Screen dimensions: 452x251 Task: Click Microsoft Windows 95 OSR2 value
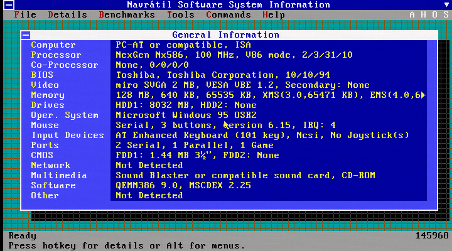(x=186, y=115)
